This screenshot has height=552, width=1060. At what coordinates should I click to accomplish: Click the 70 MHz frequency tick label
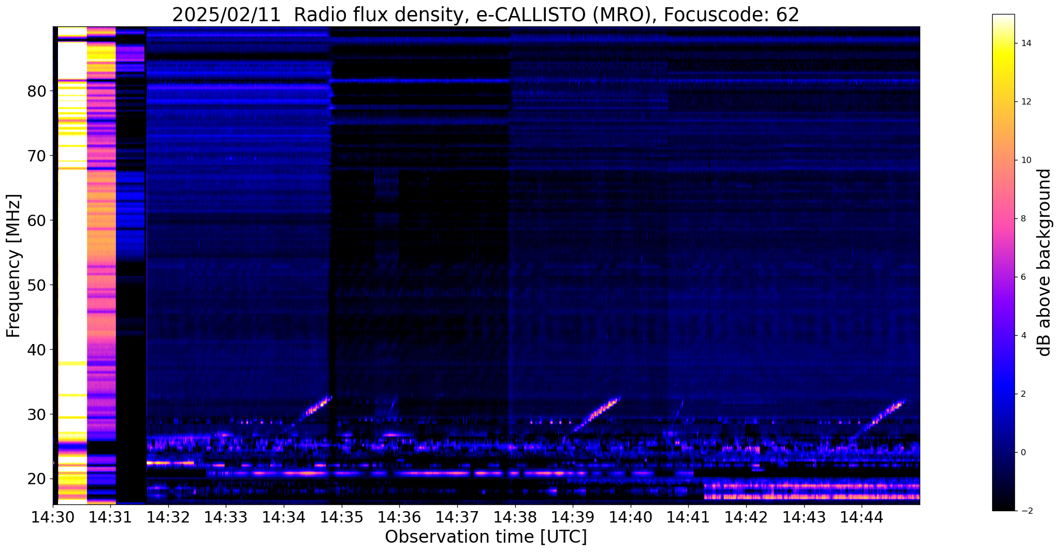36,156
